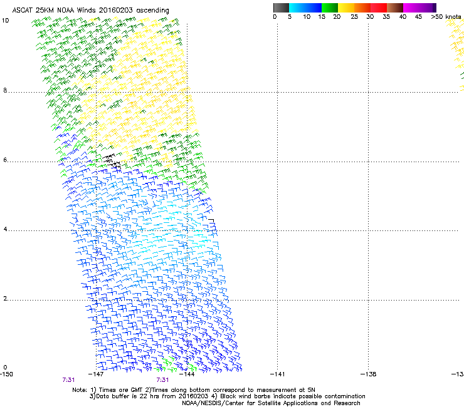
Task: Click the lone black wind barb near 4N
Action: (x=211, y=221)
